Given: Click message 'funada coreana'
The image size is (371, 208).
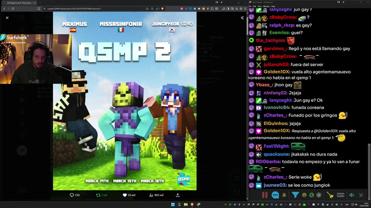Looking at the screenshot, I should coord(308,107).
